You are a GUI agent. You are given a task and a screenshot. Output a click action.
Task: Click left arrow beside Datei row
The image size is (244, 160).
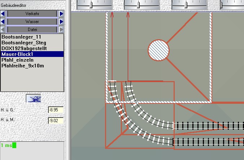coord(3,30)
